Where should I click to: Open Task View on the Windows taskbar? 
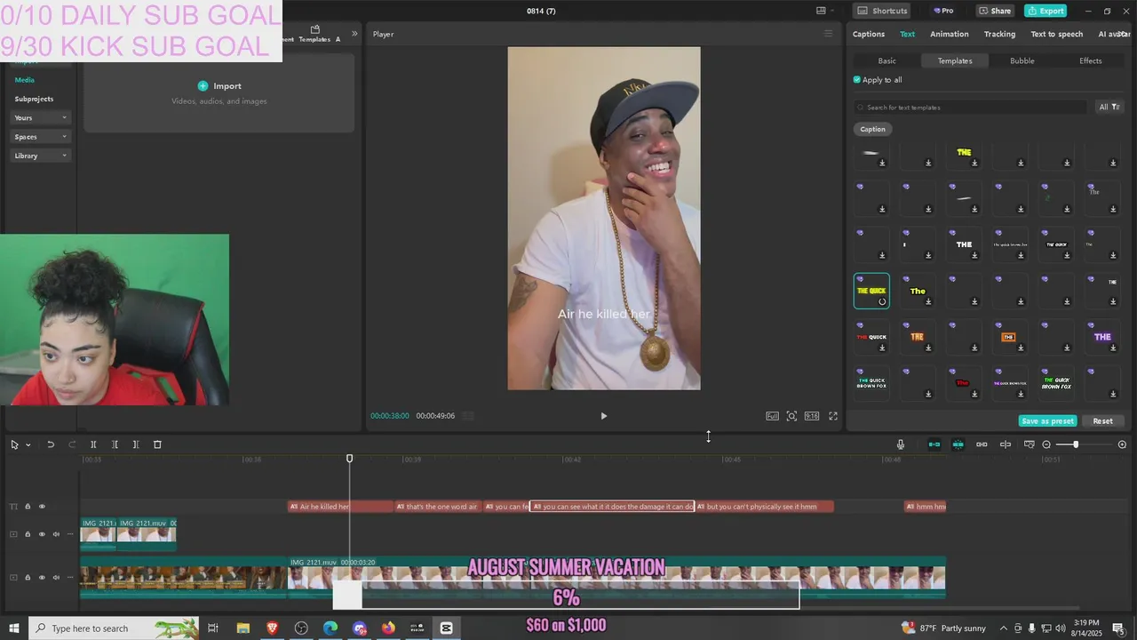click(x=213, y=628)
